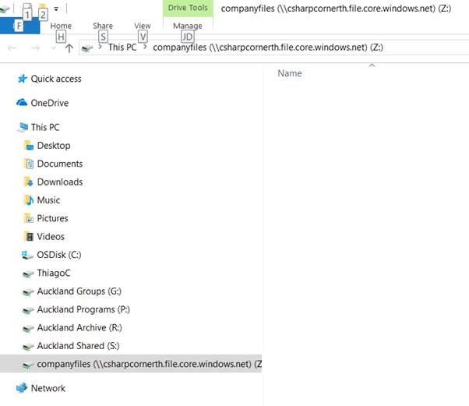Sort by the Name column header
Image resolution: width=469 pixels, height=406 pixels.
coord(290,73)
